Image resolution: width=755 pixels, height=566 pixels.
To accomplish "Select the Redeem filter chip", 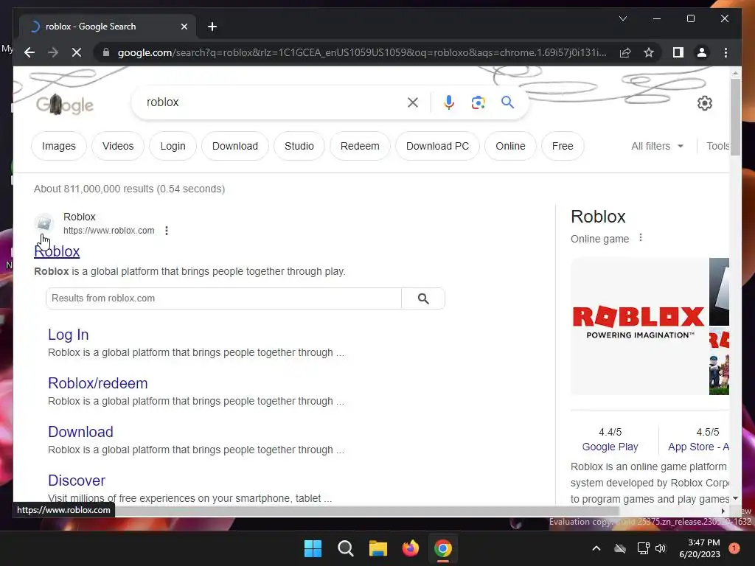I will [x=360, y=146].
